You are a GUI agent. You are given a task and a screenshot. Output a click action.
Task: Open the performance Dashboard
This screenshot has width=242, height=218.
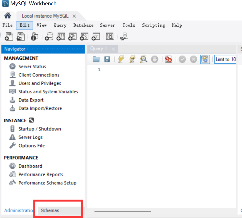point(30,166)
